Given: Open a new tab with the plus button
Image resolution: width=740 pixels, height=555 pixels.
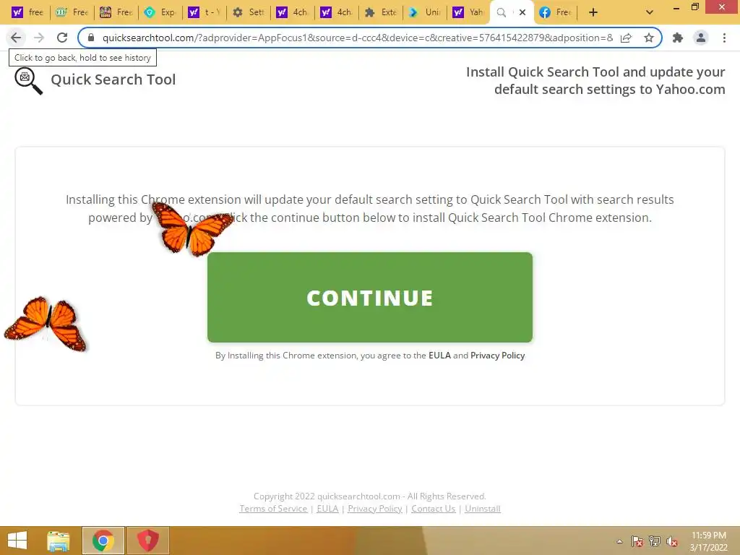Looking at the screenshot, I should [x=593, y=12].
